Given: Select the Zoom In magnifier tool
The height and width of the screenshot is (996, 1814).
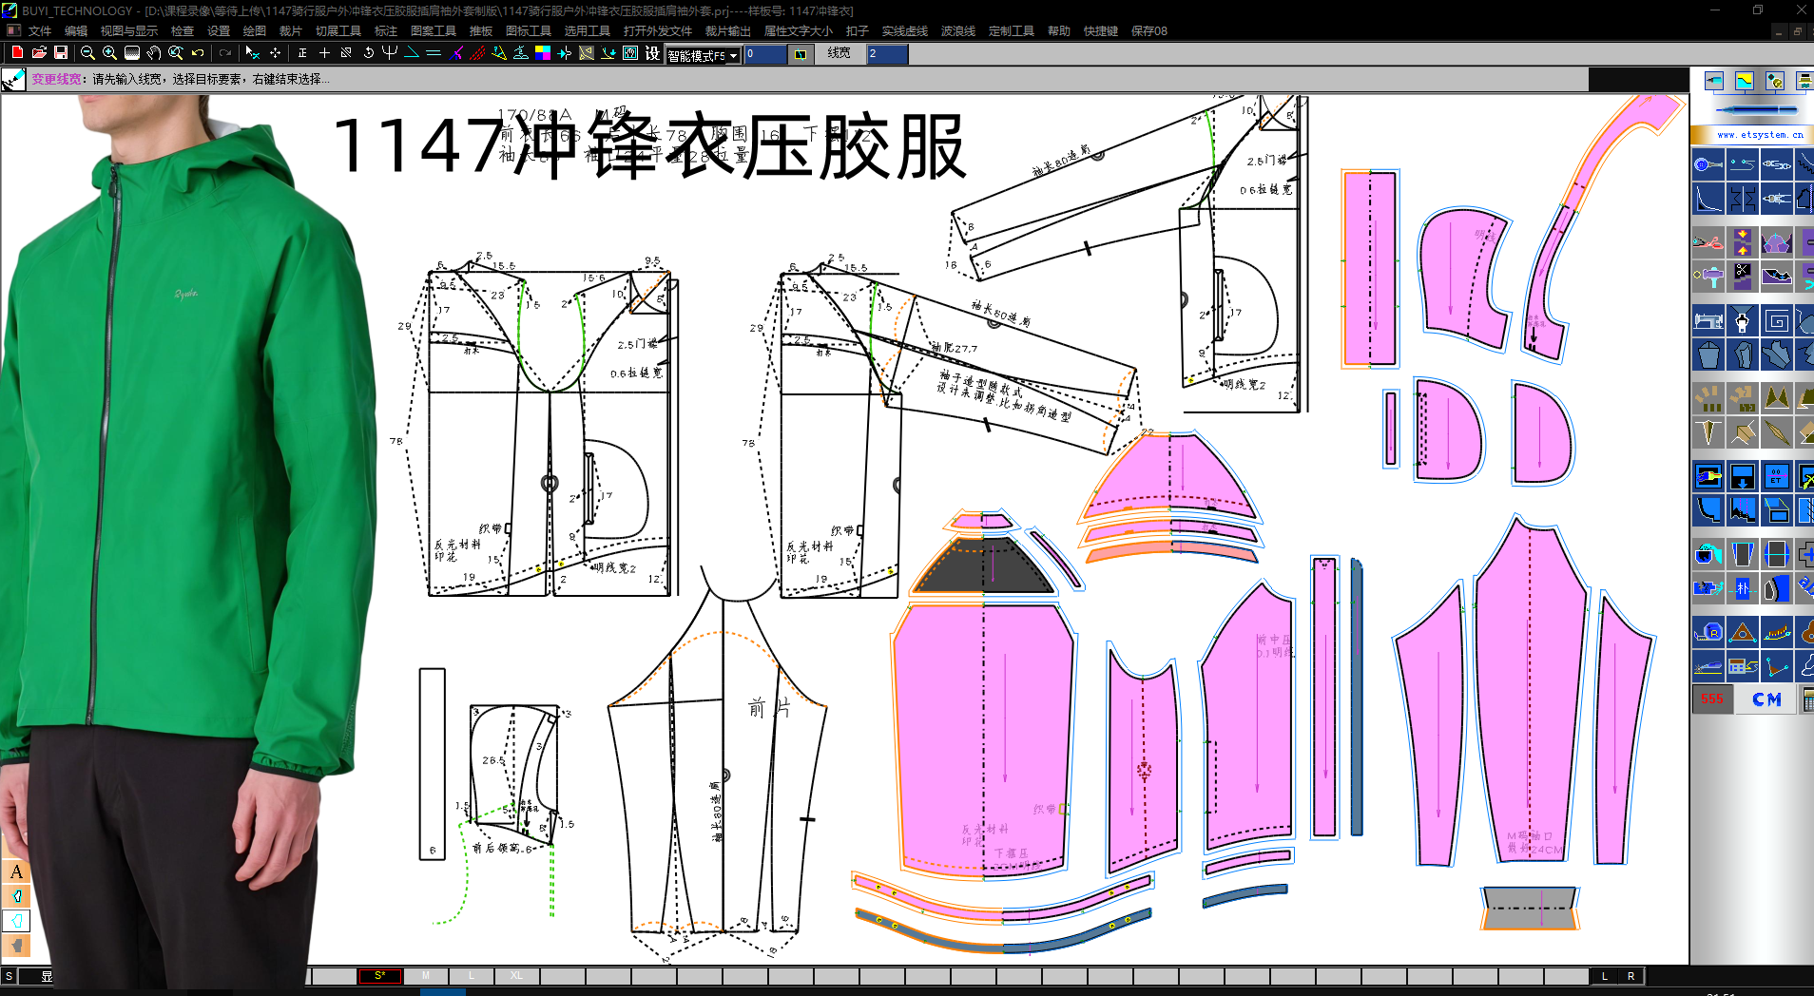Looking at the screenshot, I should pos(108,54).
